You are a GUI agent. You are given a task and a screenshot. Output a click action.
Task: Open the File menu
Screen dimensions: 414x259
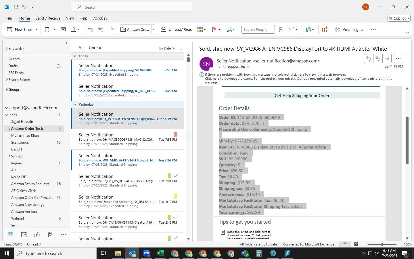click(x=9, y=18)
